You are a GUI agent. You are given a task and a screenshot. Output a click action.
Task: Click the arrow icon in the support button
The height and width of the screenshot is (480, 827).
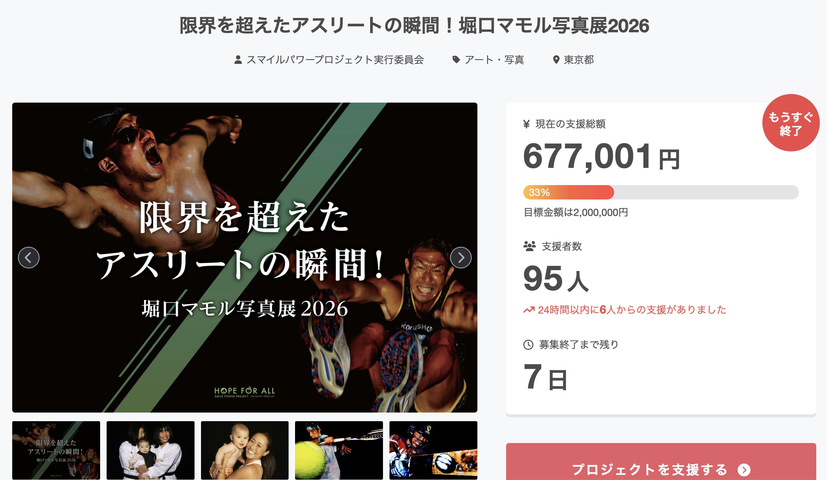(744, 470)
